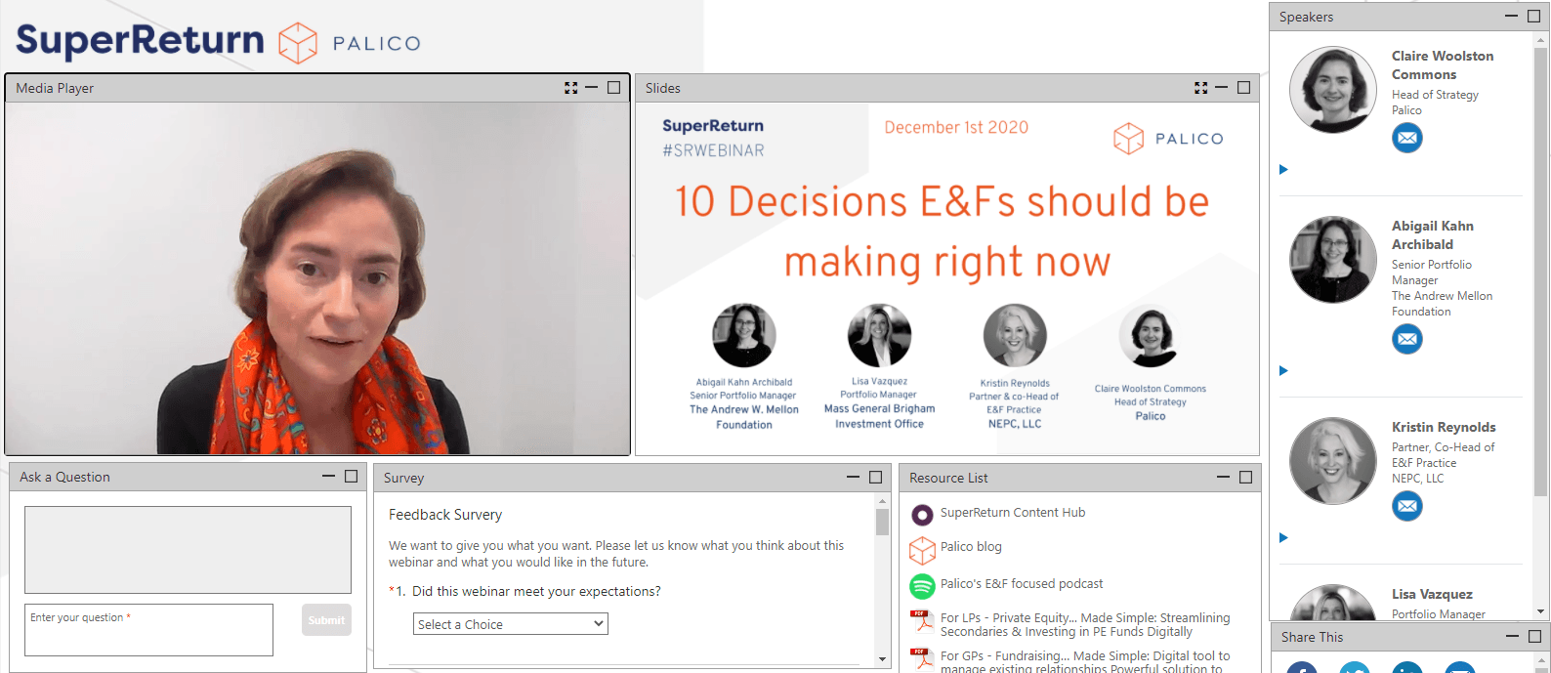Click the Survey panel scrollbar thumb
The image size is (1551, 673).
882,522
